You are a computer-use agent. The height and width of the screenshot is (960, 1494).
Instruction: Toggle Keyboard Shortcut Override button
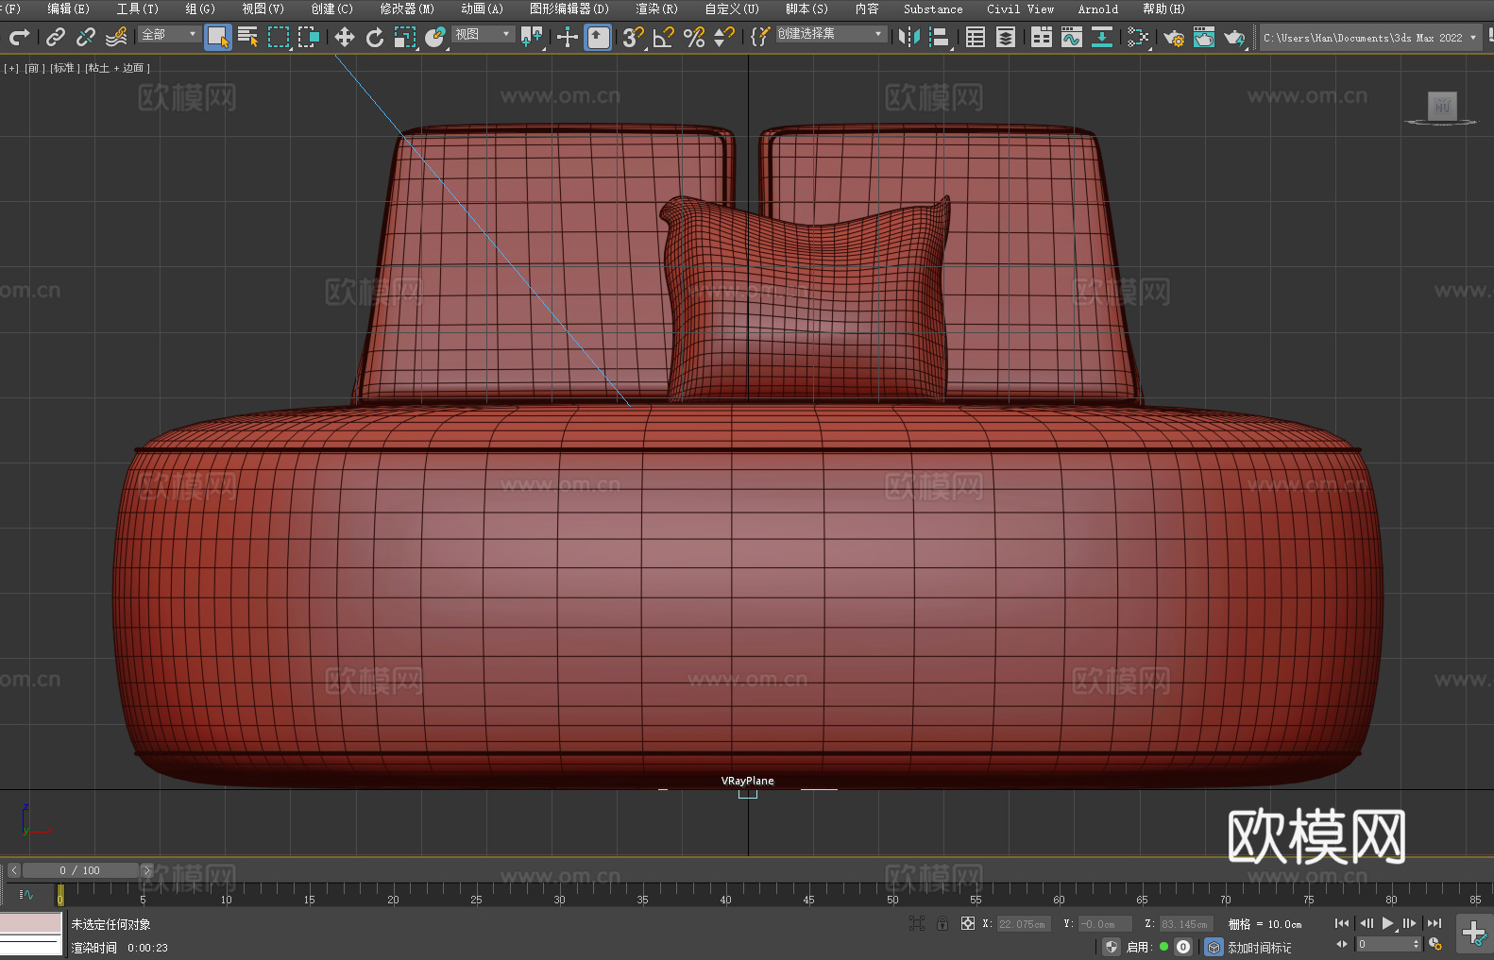coord(598,37)
